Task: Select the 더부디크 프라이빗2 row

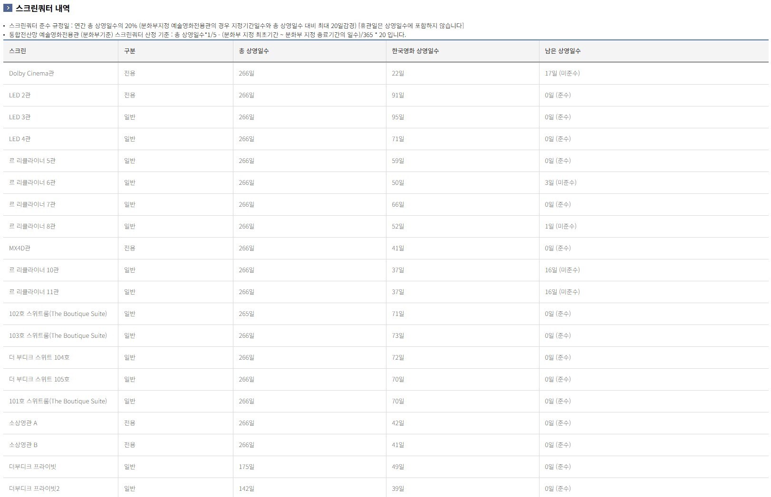Action: (x=385, y=488)
